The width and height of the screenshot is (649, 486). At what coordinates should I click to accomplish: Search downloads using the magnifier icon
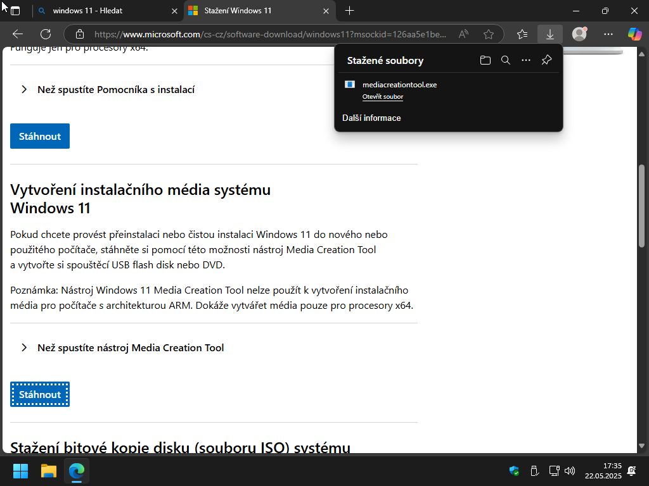(505, 60)
